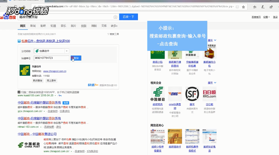Click the China Post logo beside 中国邮政集团公司 result

tap(29, 145)
